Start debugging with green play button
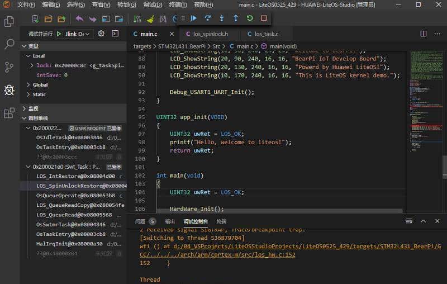This screenshot has height=284, width=447. tap(59, 34)
